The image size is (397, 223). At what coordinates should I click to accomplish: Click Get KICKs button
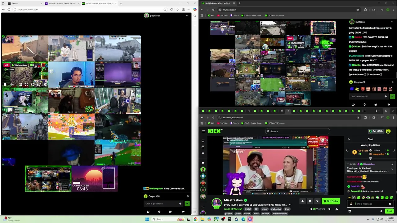click(x=376, y=131)
